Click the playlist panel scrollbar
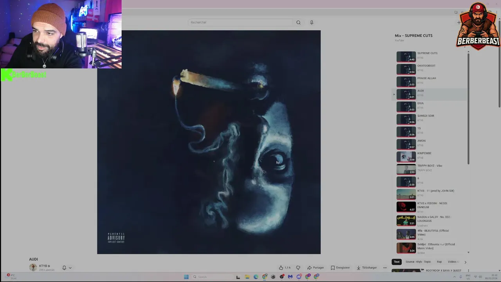 [468, 108]
